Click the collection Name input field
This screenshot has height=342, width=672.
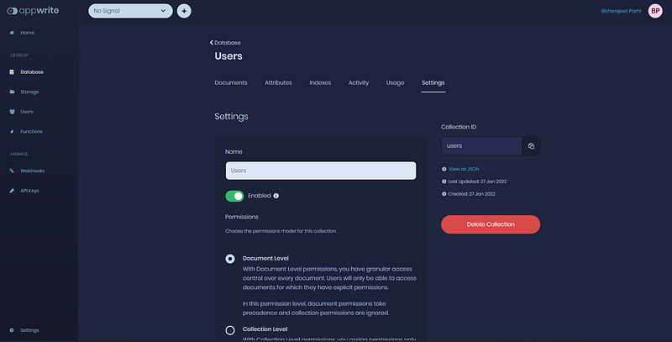pos(321,171)
